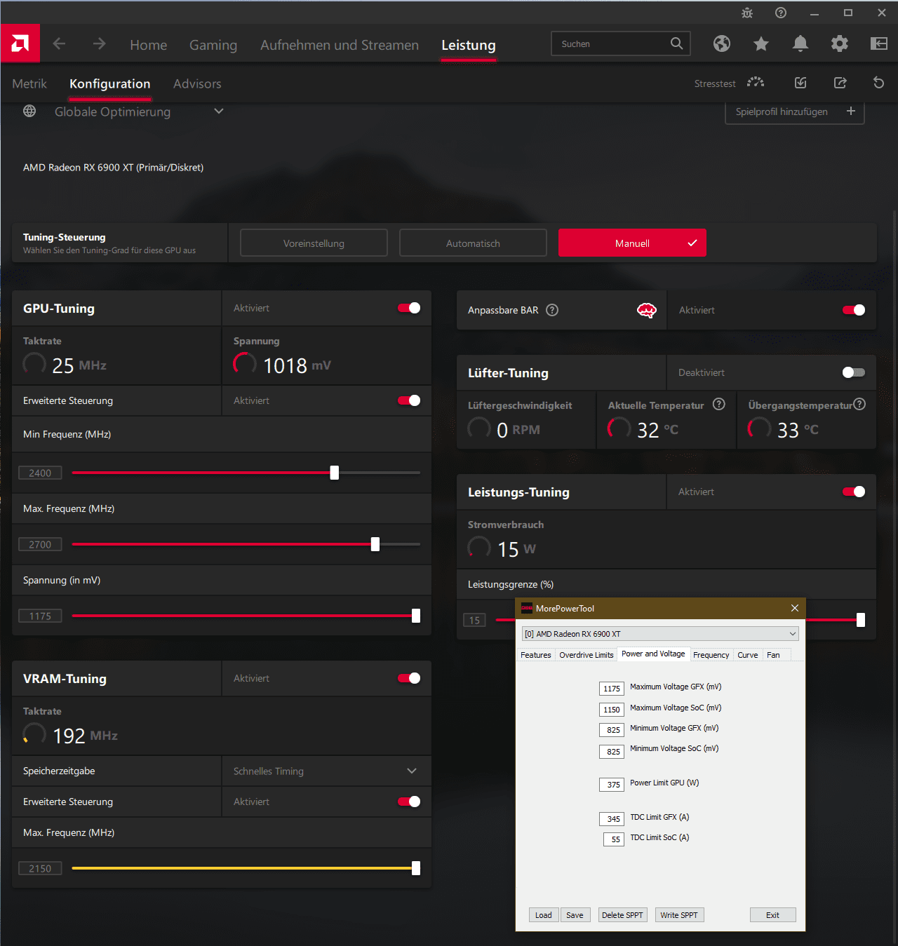Toggle VRAM Erweiterte Steuerung switch
The height and width of the screenshot is (946, 898).
(x=409, y=802)
